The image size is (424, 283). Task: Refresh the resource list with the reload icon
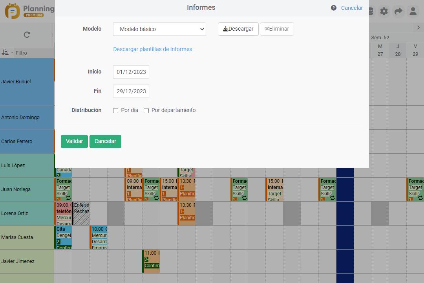point(27,35)
